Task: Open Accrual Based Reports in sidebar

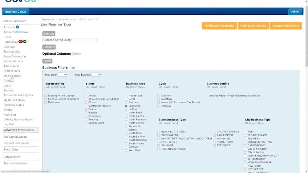Action: (x=18, y=95)
